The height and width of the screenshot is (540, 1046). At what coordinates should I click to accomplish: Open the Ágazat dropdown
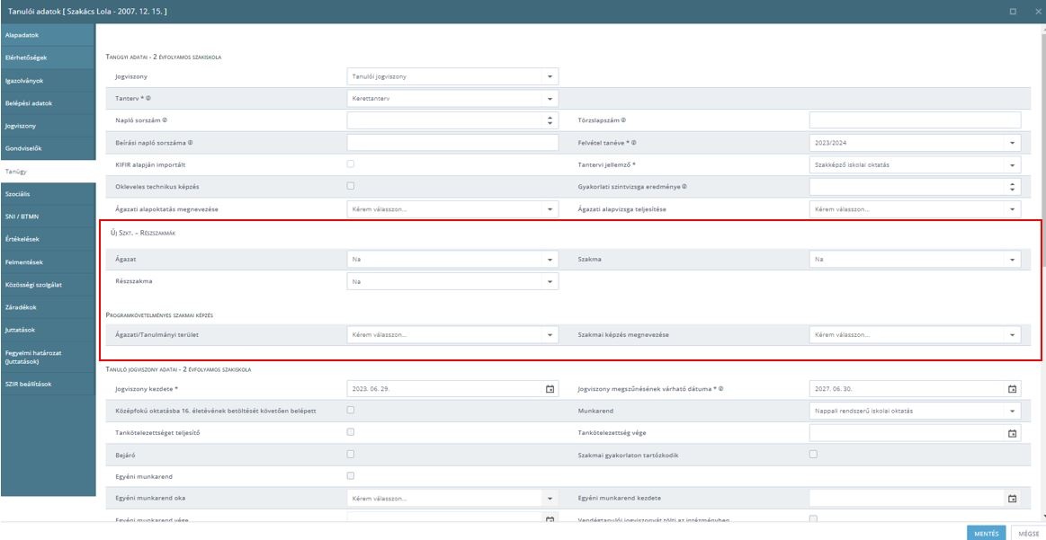click(x=452, y=260)
